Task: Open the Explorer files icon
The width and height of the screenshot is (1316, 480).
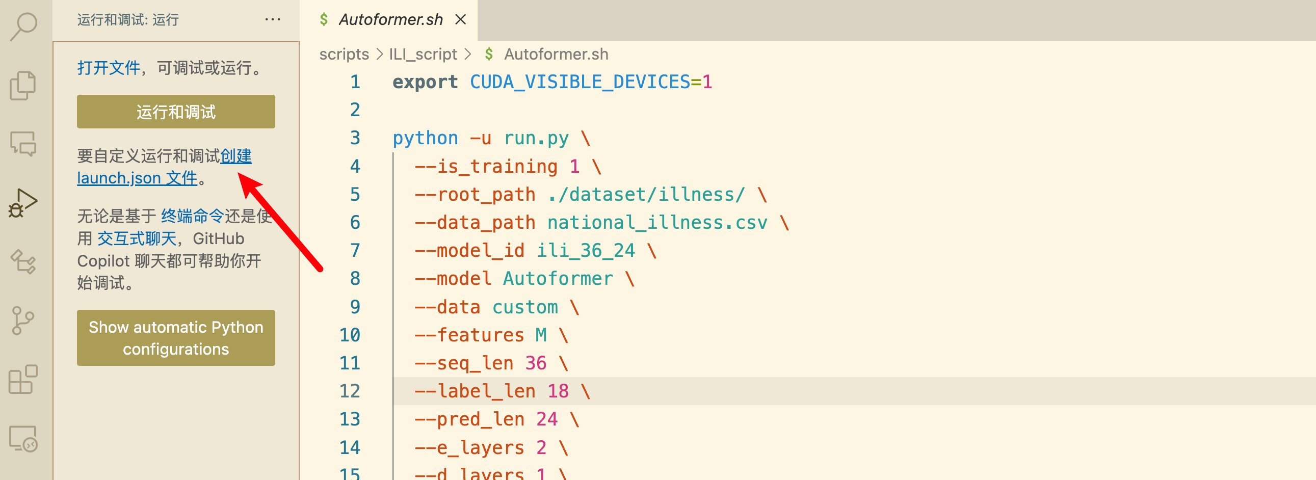Action: pos(23,85)
